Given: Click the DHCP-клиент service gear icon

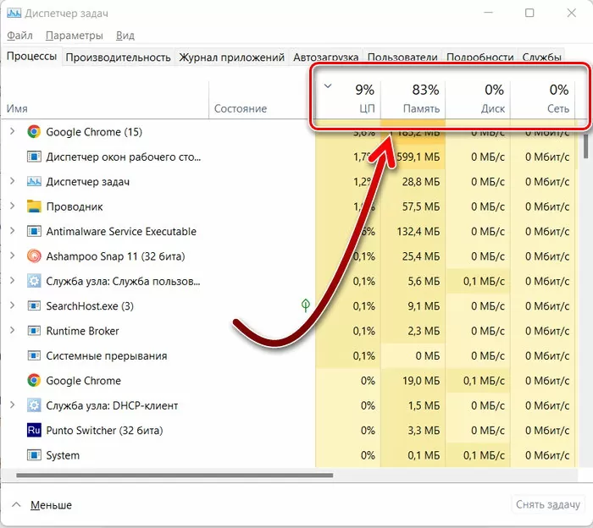Looking at the screenshot, I should pyautogui.click(x=34, y=406).
